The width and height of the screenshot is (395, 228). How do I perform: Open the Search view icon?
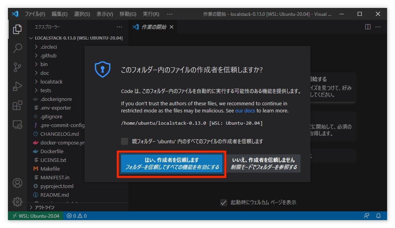click(x=17, y=48)
